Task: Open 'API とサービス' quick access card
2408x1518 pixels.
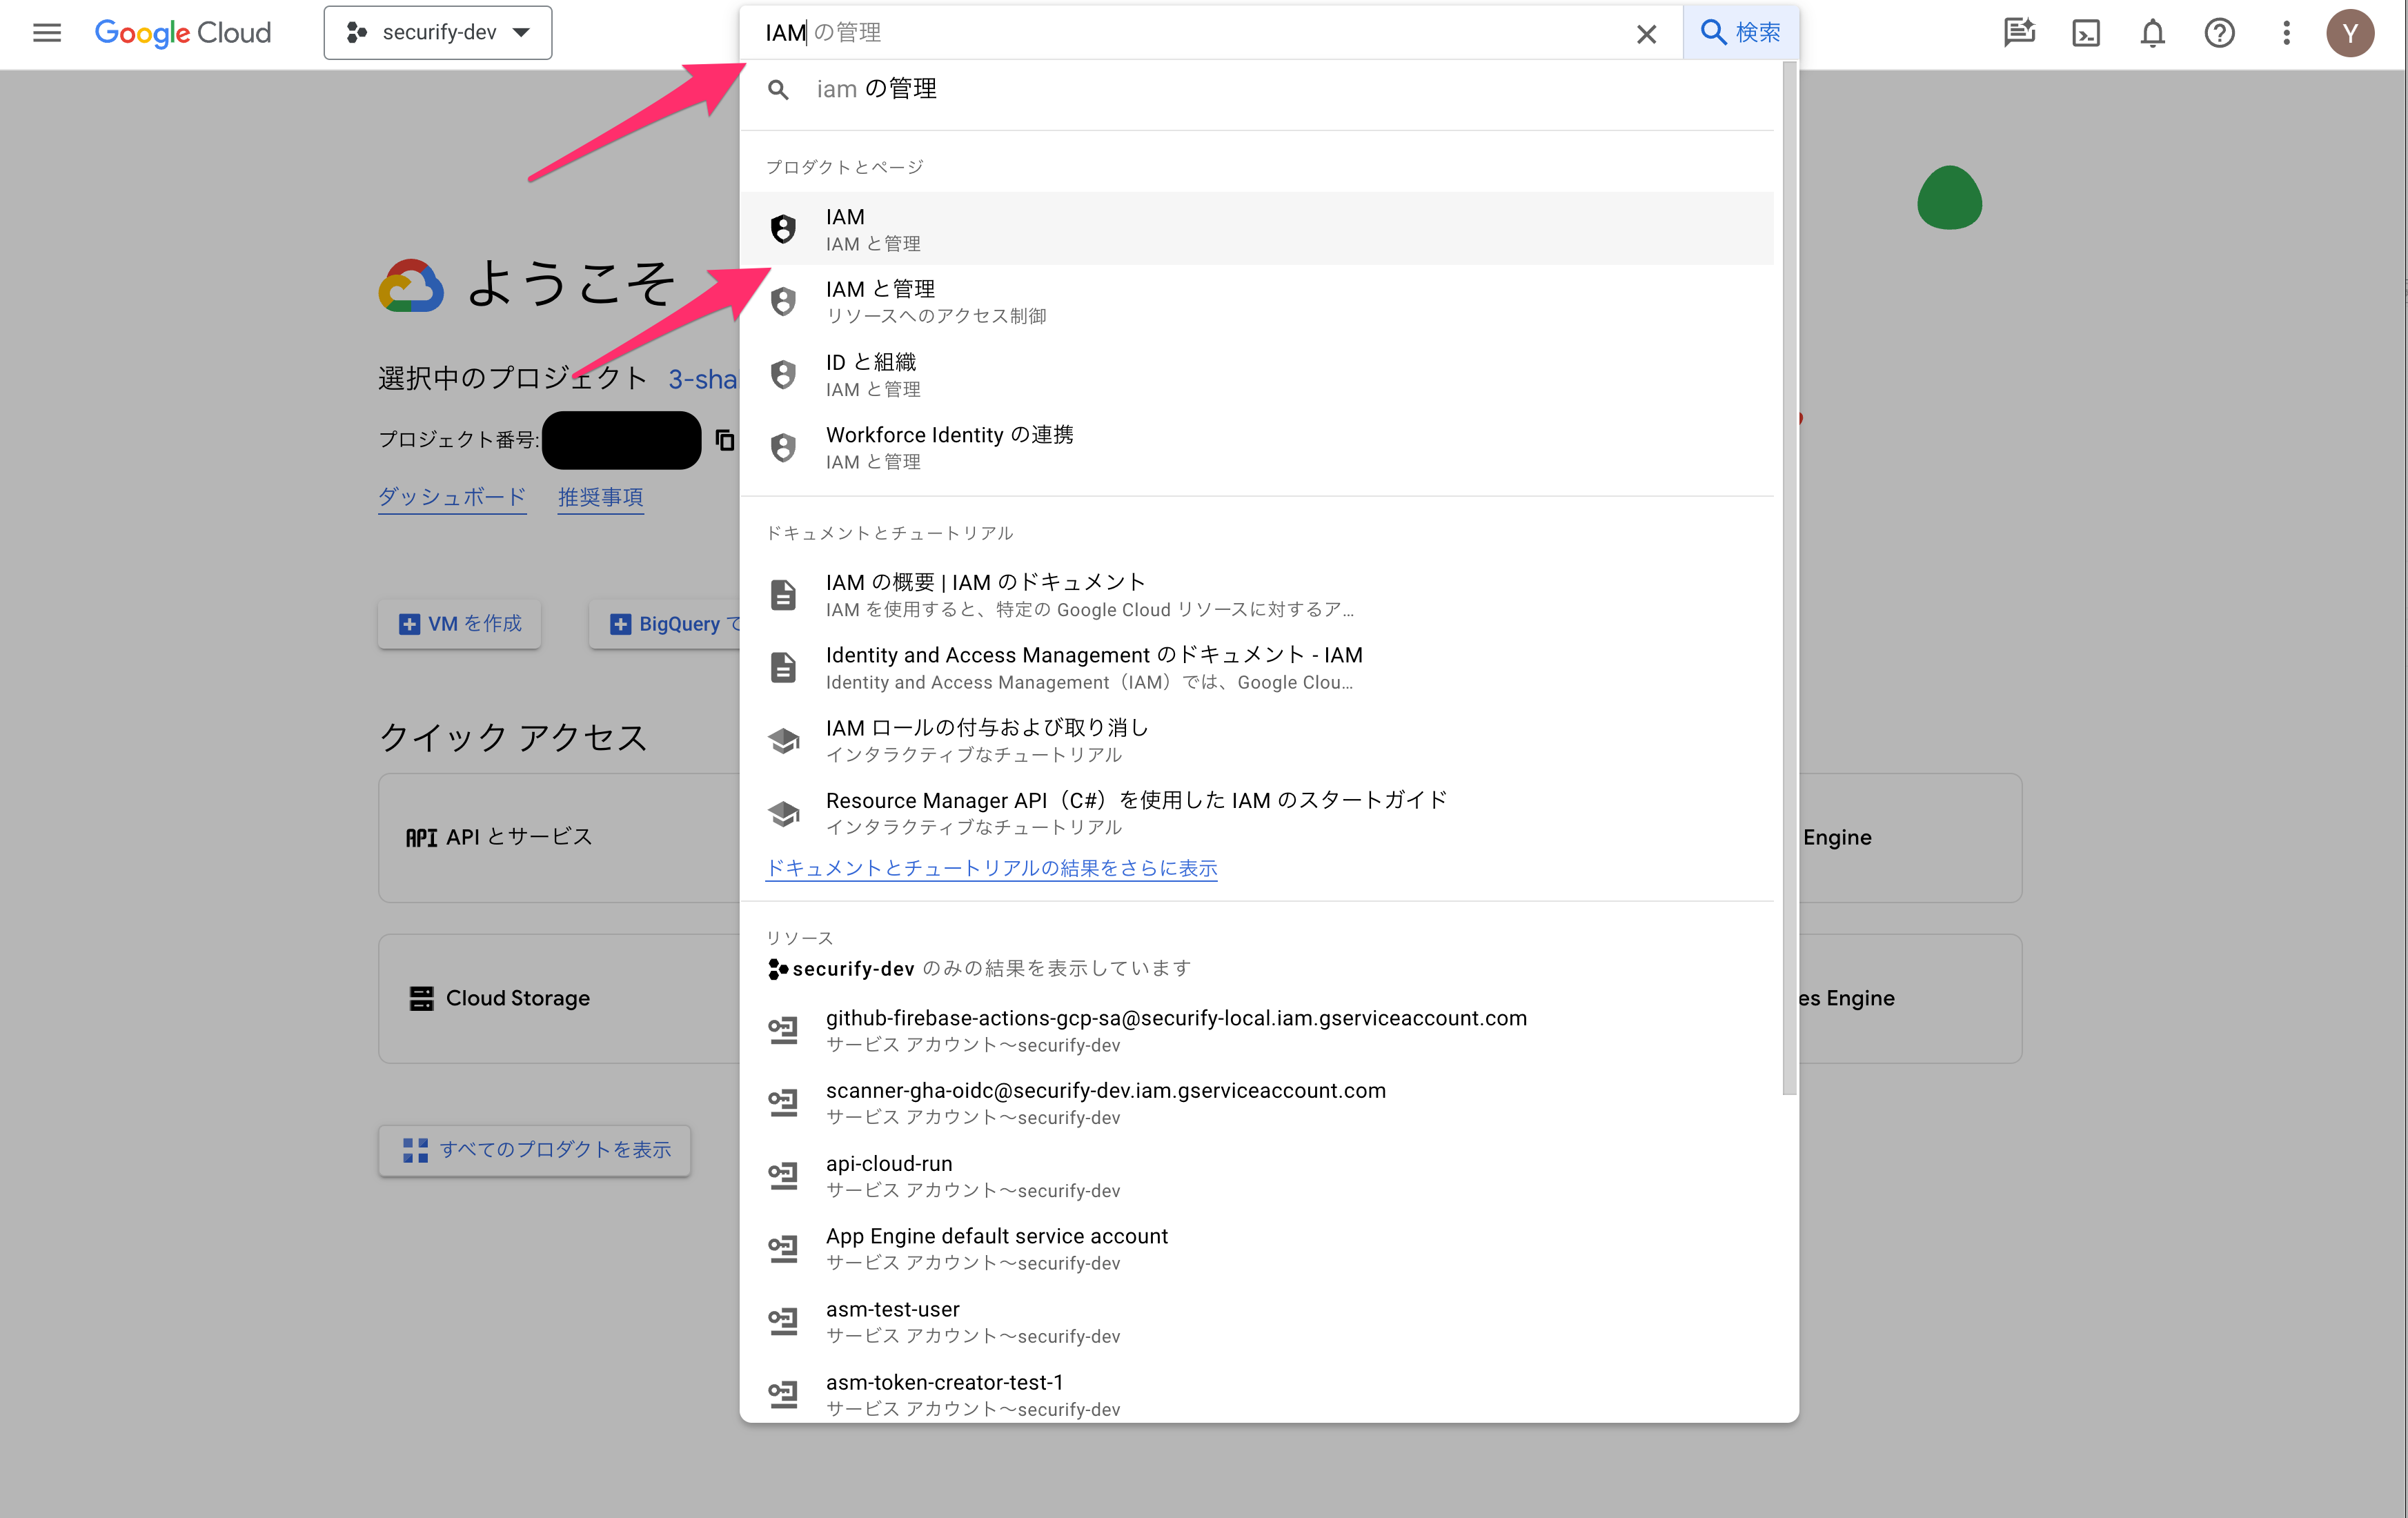Action: pyautogui.click(x=559, y=837)
